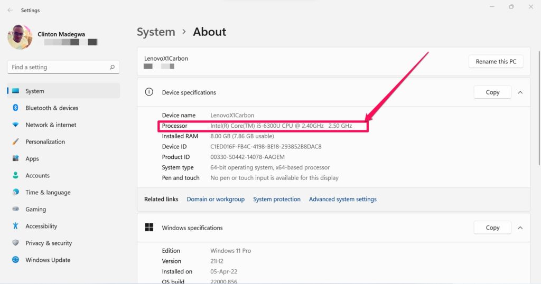Image resolution: width=541 pixels, height=284 pixels.
Task: Click the Clinton Madegwa account name
Action: tap(61, 34)
